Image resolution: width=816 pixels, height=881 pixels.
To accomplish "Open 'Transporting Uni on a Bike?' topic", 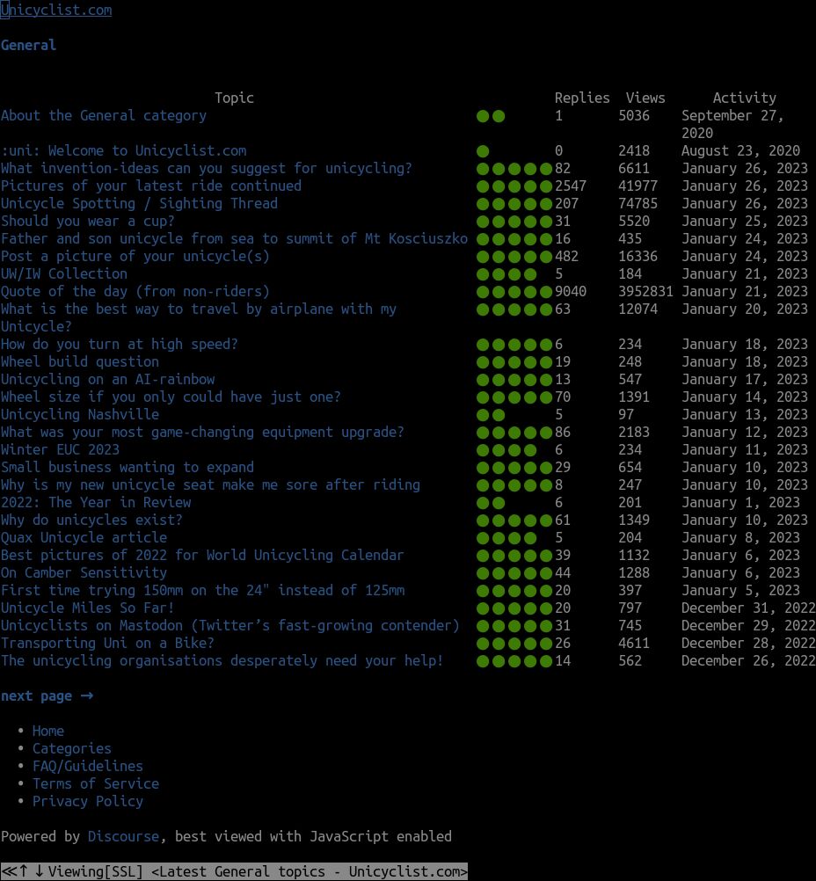I will coord(107,644).
